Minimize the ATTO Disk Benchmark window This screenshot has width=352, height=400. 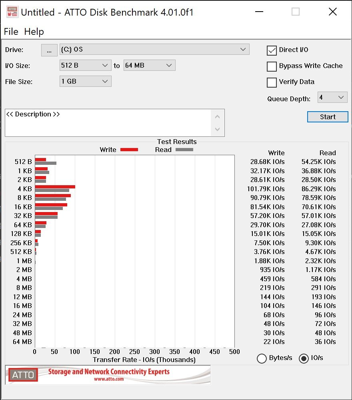pos(259,12)
